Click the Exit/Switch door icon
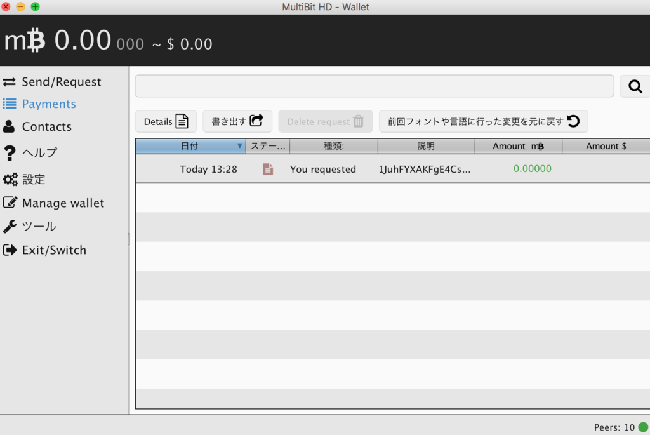The width and height of the screenshot is (650, 435). [11, 250]
